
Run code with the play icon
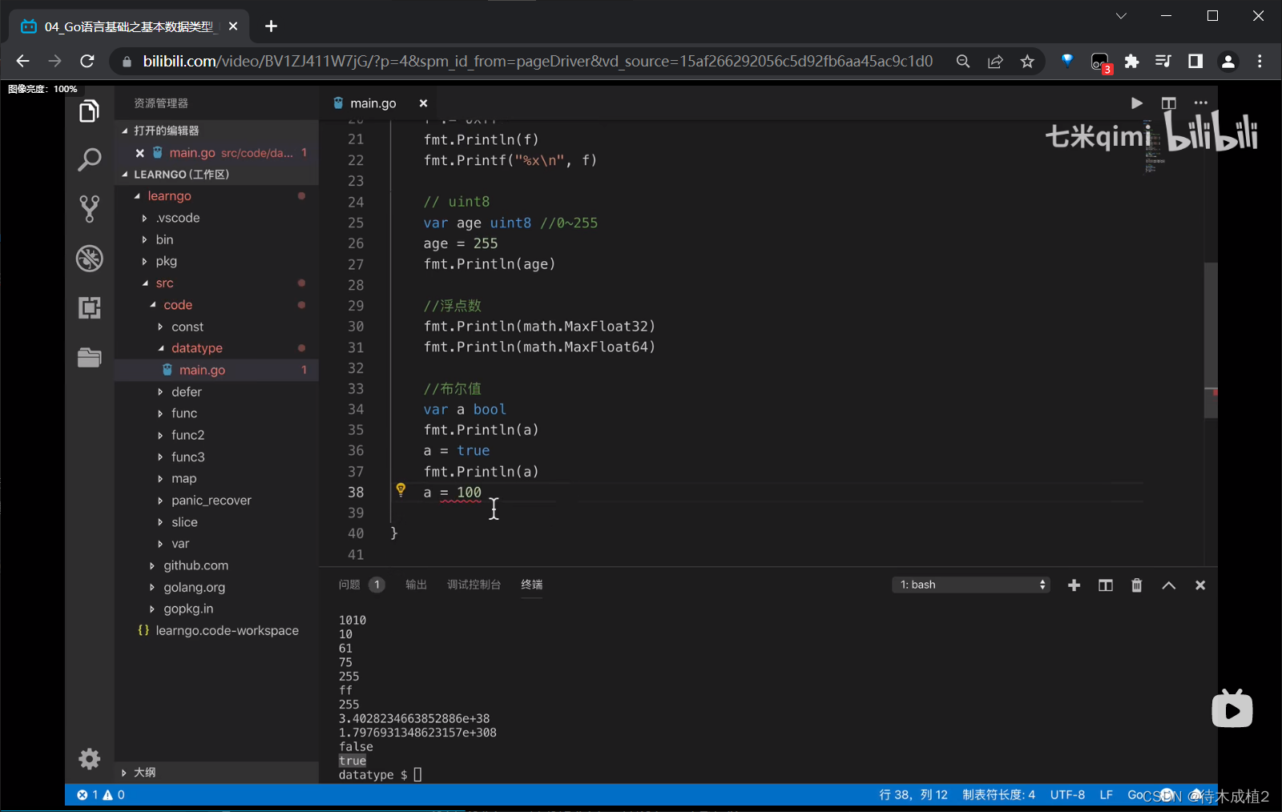1136,103
